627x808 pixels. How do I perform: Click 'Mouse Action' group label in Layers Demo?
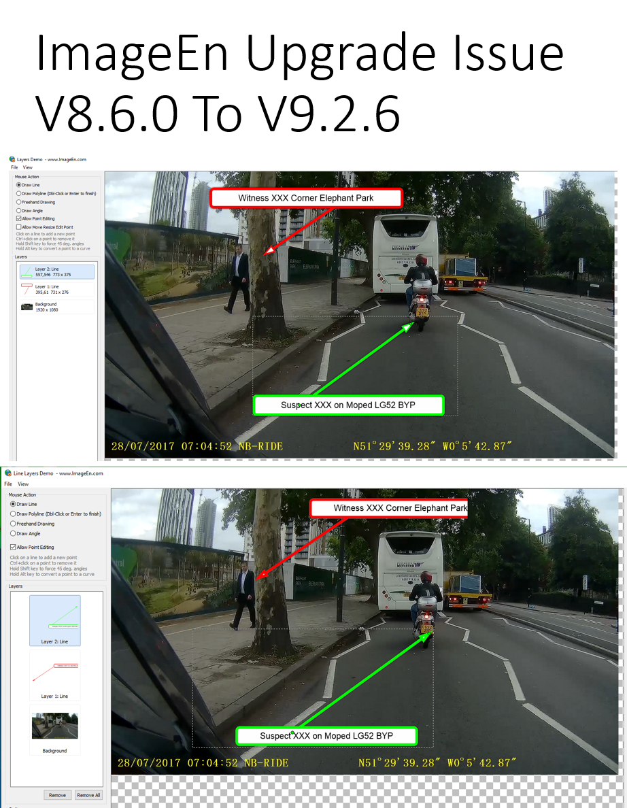click(27, 177)
